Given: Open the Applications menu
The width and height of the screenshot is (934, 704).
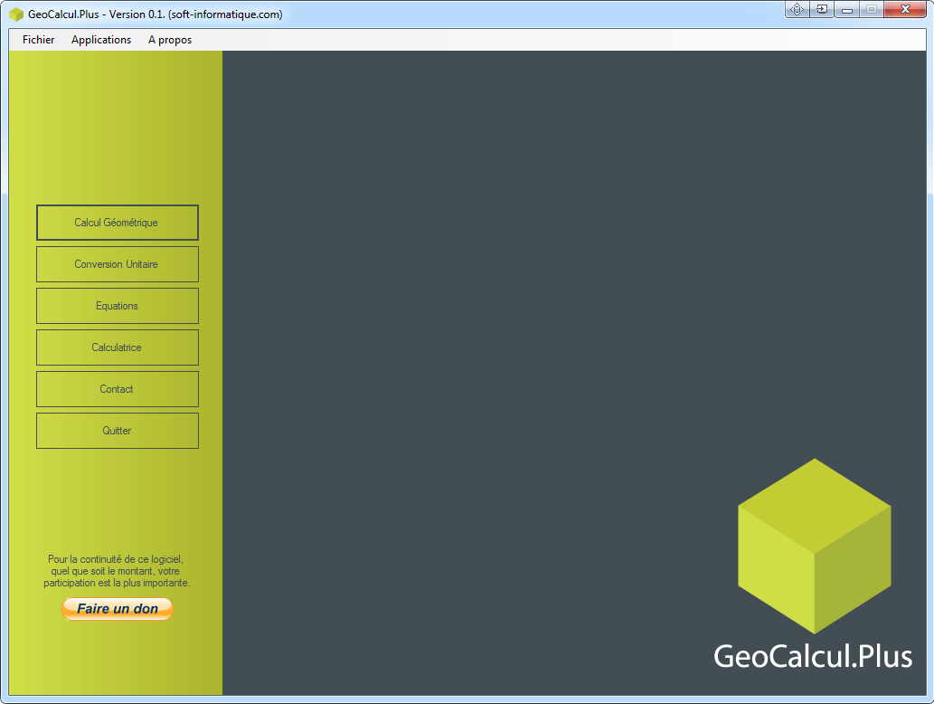Looking at the screenshot, I should 101,40.
